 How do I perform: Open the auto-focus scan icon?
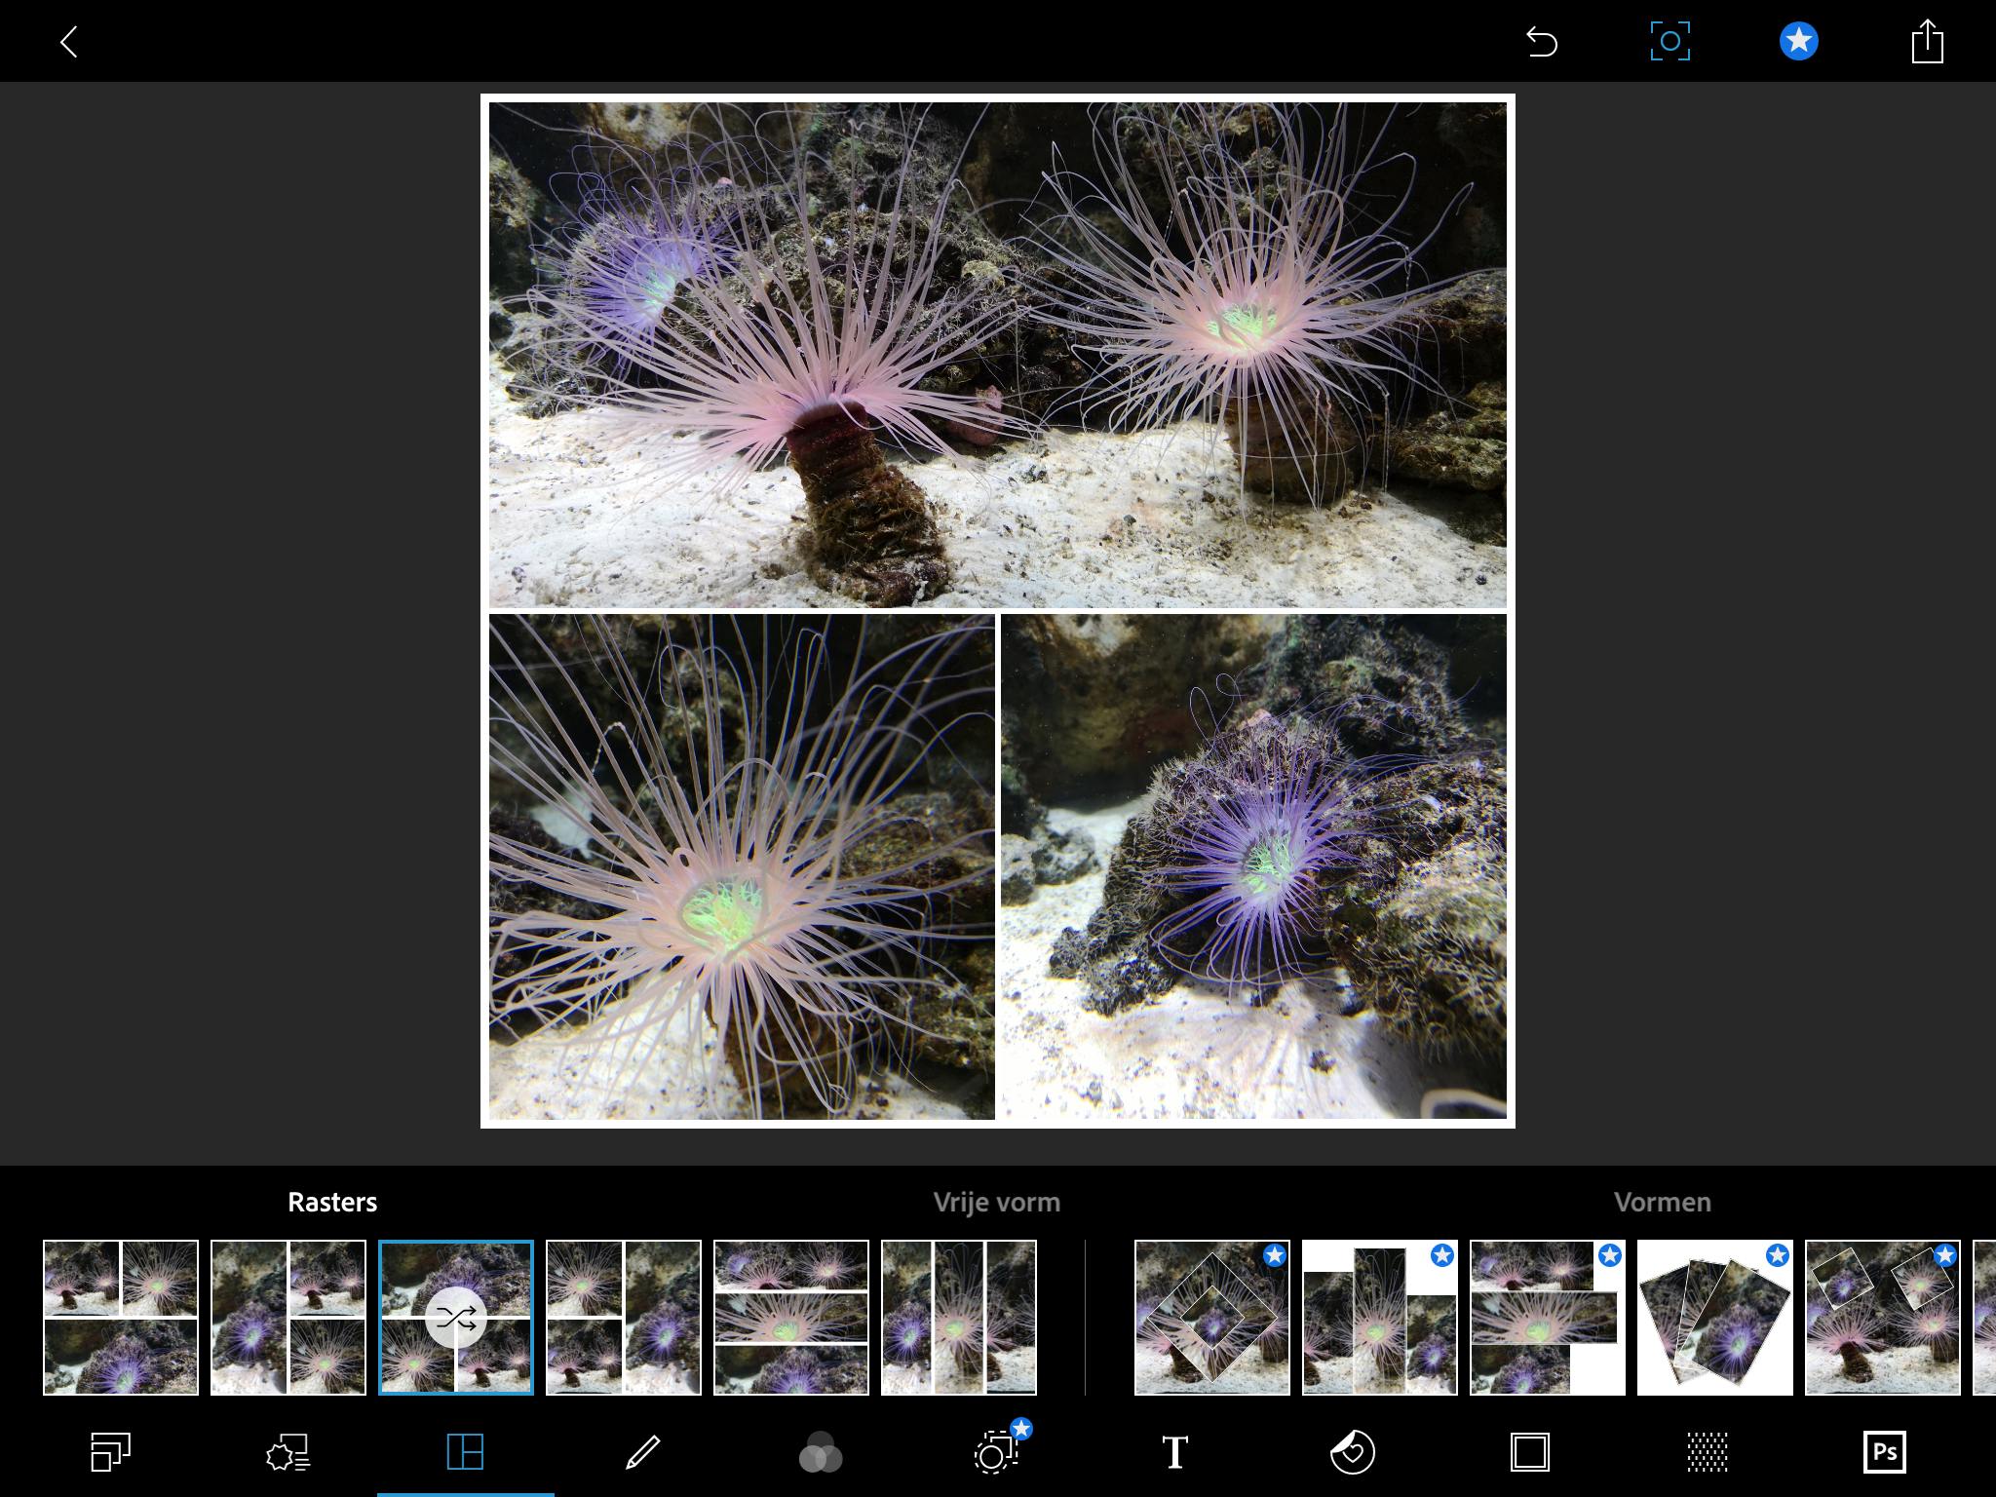click(x=1670, y=42)
